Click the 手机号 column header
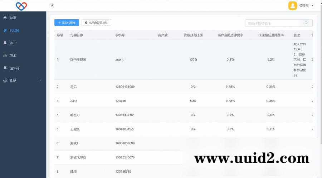 pyautogui.click(x=120, y=35)
